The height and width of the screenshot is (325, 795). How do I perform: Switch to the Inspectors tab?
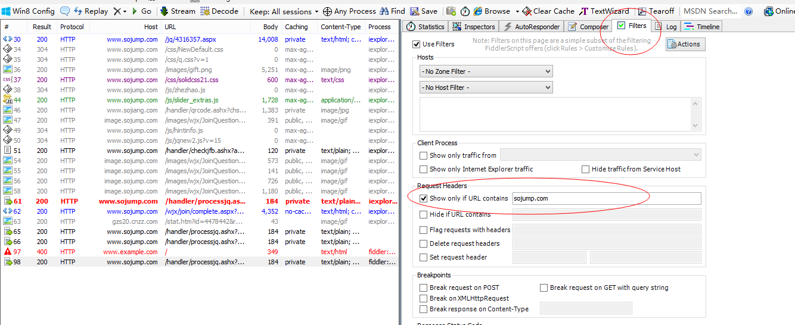474,26
